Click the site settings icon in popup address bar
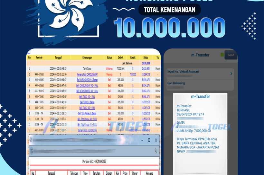Image resolution: width=264 pixels, height=175 pixels. click(32, 151)
